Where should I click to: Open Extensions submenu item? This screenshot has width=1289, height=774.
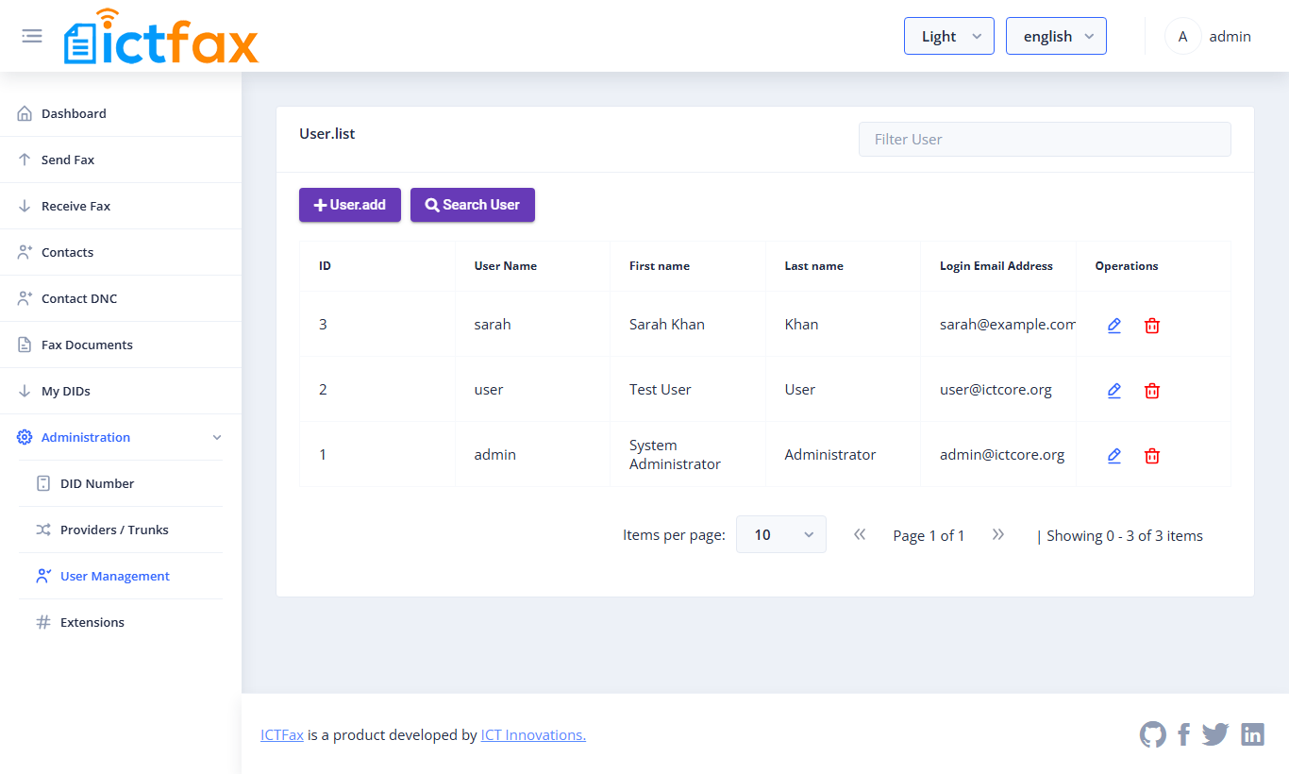(x=121, y=622)
